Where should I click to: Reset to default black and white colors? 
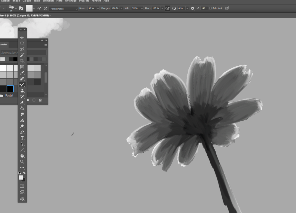20,173
